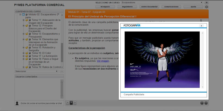Expand Tema 17 tree node

click(23, 56)
